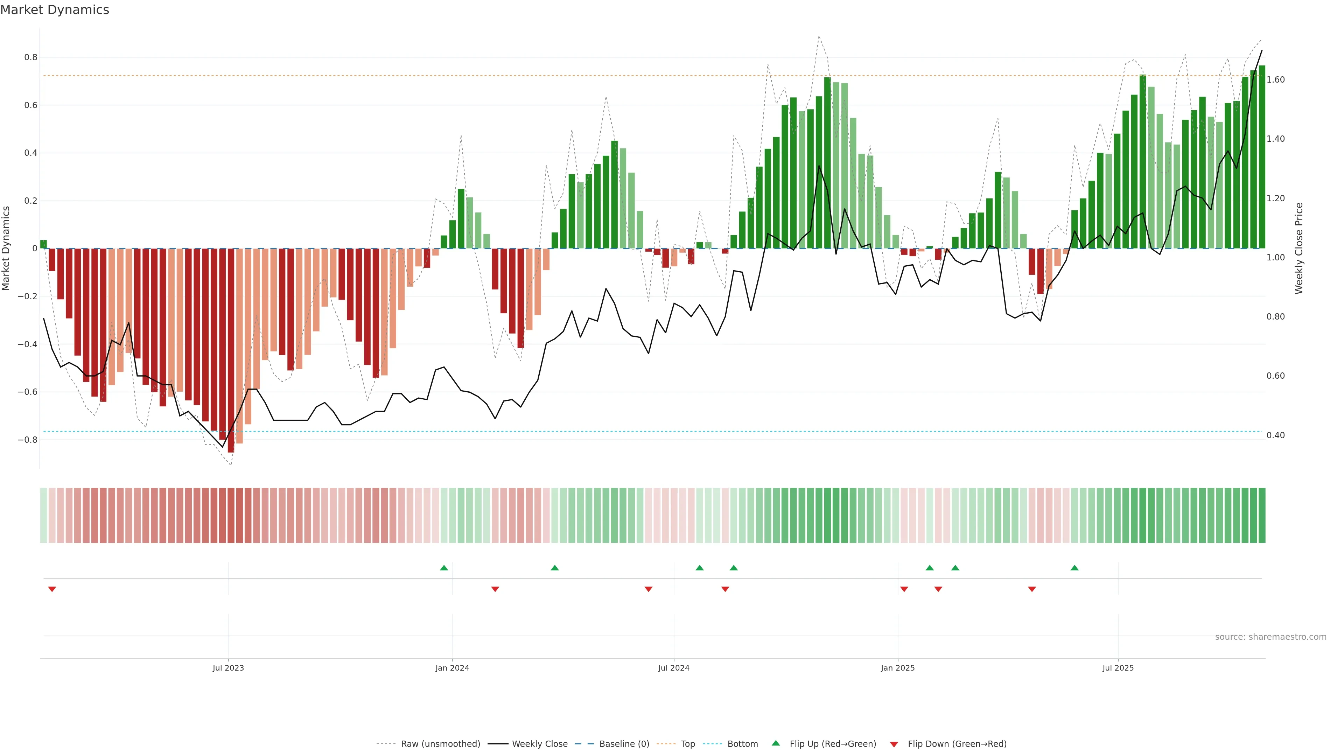Click the red Flip Down marker just before Jul 2024
This screenshot has width=1344, height=756.
pos(649,589)
